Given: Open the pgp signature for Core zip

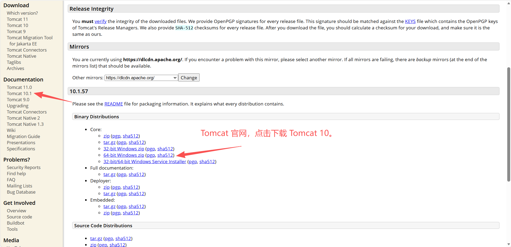Looking at the screenshot, I should point(116,136).
